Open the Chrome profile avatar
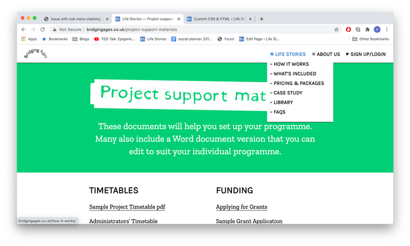 (x=377, y=29)
